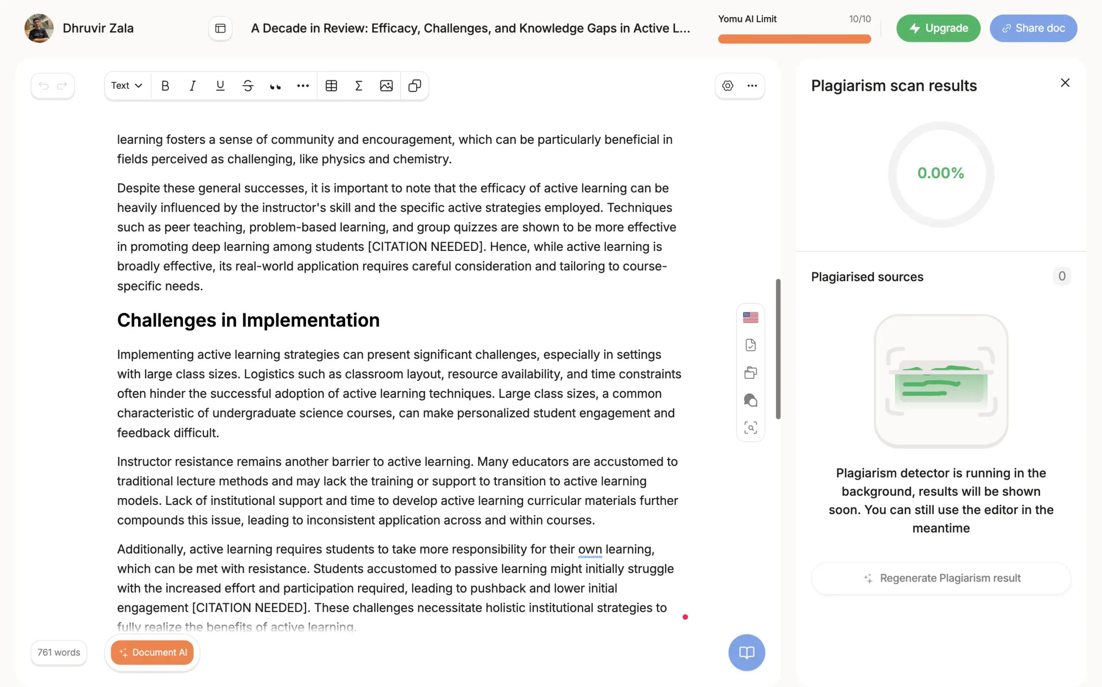Toggle strikethrough formatting
The image size is (1102, 687).
click(x=248, y=85)
